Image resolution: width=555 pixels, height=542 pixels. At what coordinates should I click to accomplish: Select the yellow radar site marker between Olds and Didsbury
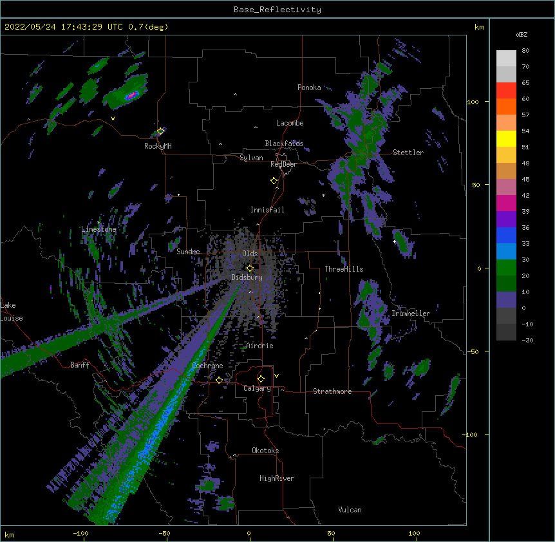[250, 268]
